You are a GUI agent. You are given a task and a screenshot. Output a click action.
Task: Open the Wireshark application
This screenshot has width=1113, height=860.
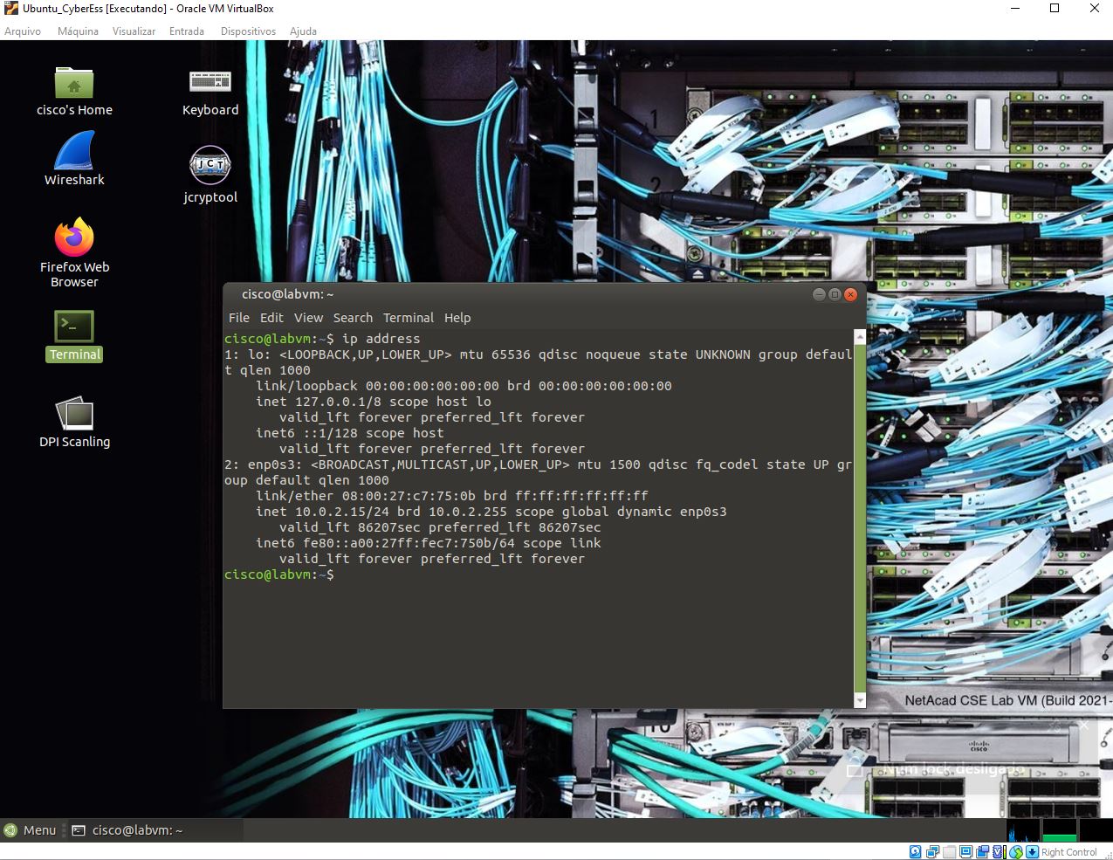point(73,157)
